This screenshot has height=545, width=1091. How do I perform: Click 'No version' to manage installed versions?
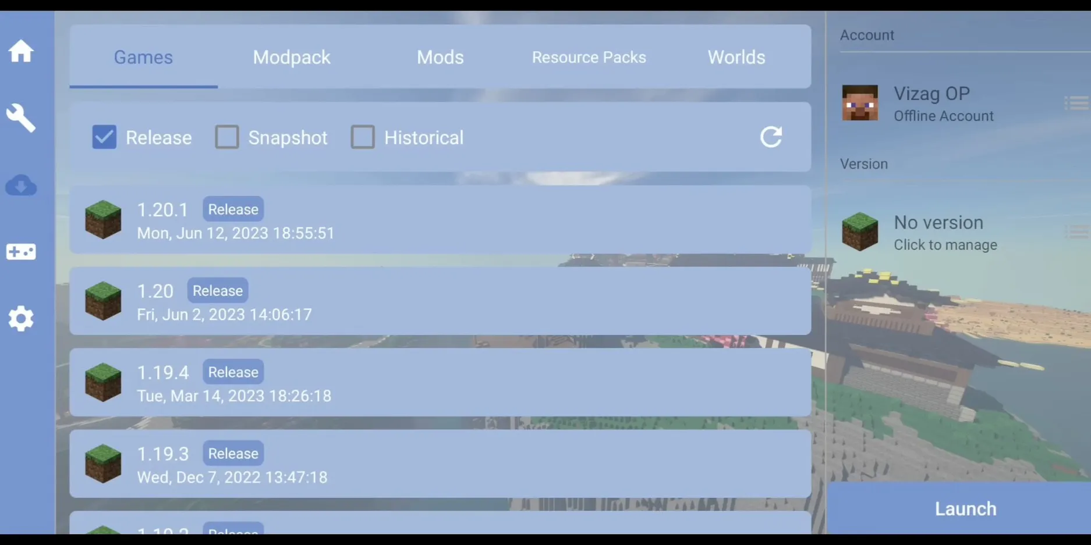pyautogui.click(x=938, y=222)
